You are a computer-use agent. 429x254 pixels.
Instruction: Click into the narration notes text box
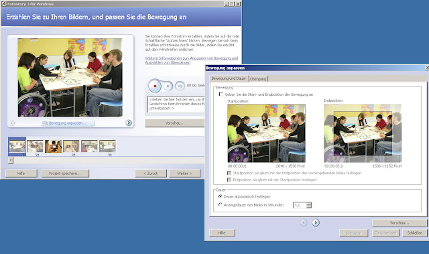pyautogui.click(x=176, y=104)
